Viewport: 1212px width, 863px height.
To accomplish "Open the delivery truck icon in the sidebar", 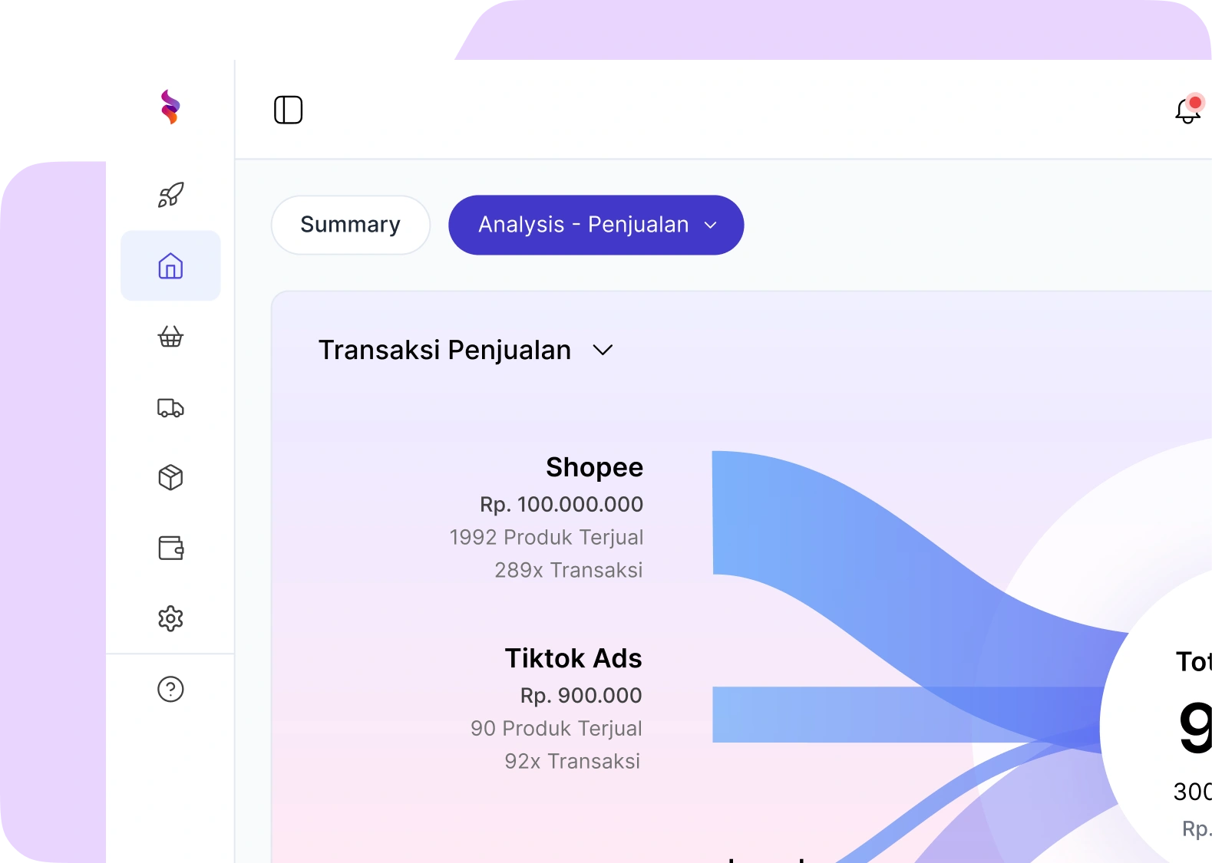I will pos(170,407).
